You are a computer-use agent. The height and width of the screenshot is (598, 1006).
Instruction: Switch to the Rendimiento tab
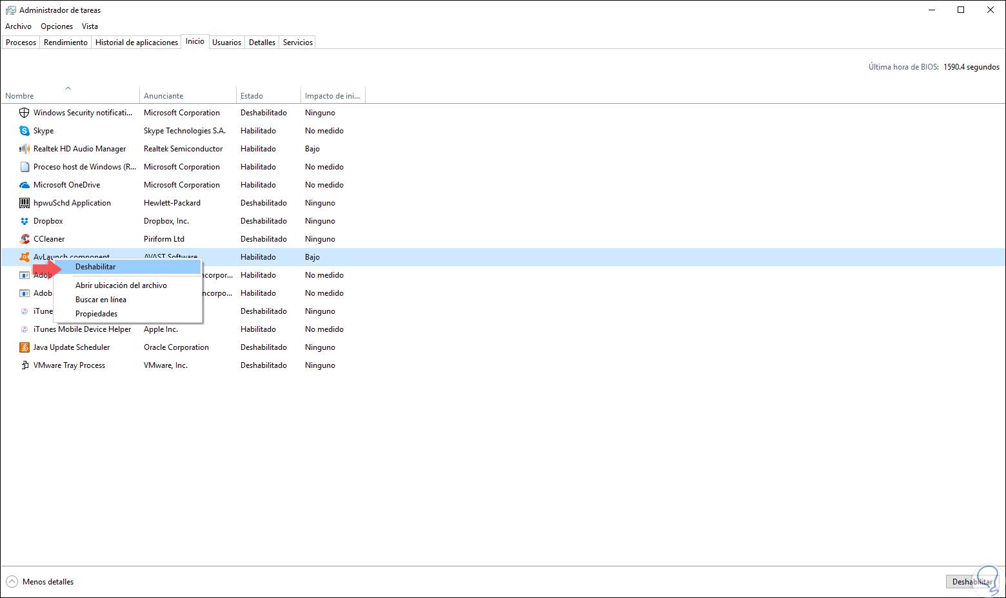(66, 43)
